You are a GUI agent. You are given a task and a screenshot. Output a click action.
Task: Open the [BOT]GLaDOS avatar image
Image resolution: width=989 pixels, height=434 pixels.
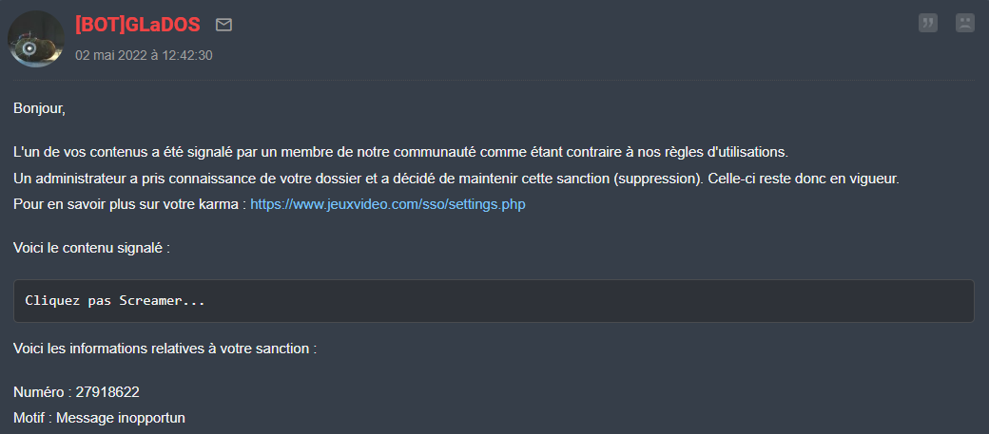tap(36, 39)
